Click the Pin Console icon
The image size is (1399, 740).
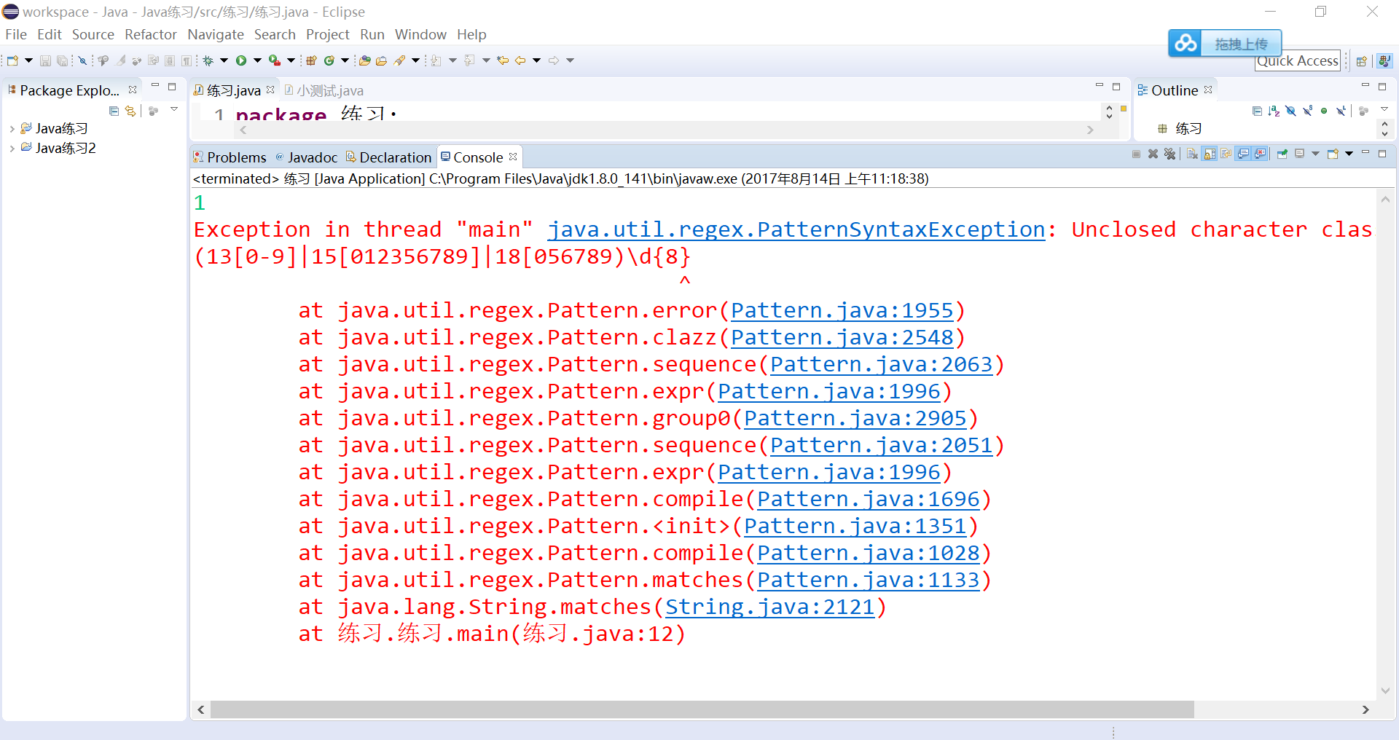tap(1282, 154)
